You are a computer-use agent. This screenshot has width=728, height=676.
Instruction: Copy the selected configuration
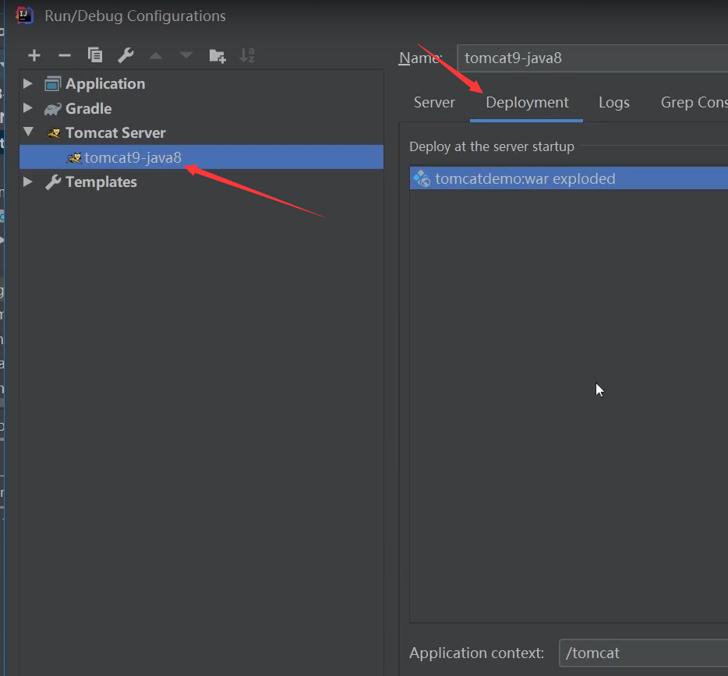(x=95, y=55)
